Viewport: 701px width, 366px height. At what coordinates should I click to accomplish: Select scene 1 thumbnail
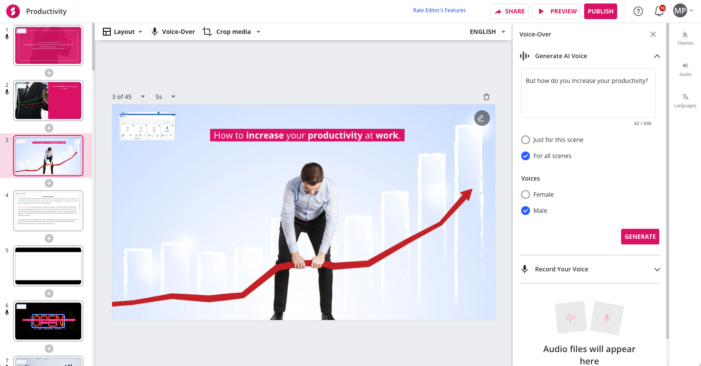click(x=48, y=45)
